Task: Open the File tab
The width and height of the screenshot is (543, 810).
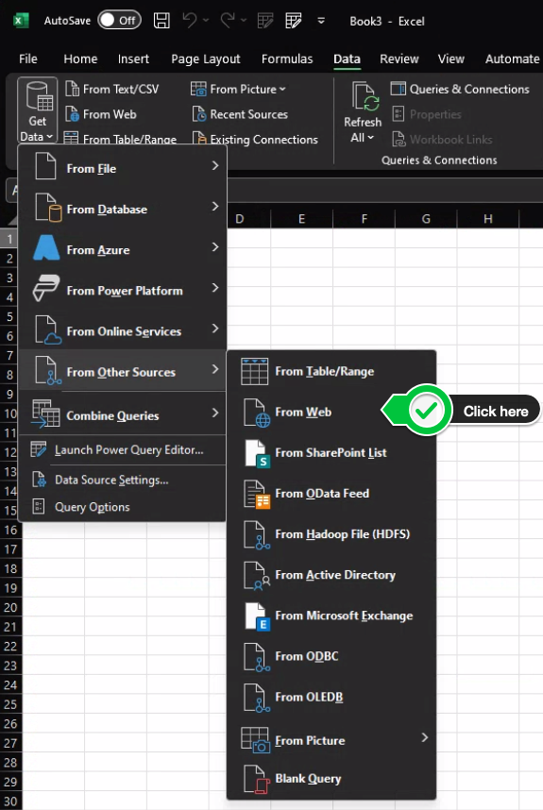Action: 28,59
